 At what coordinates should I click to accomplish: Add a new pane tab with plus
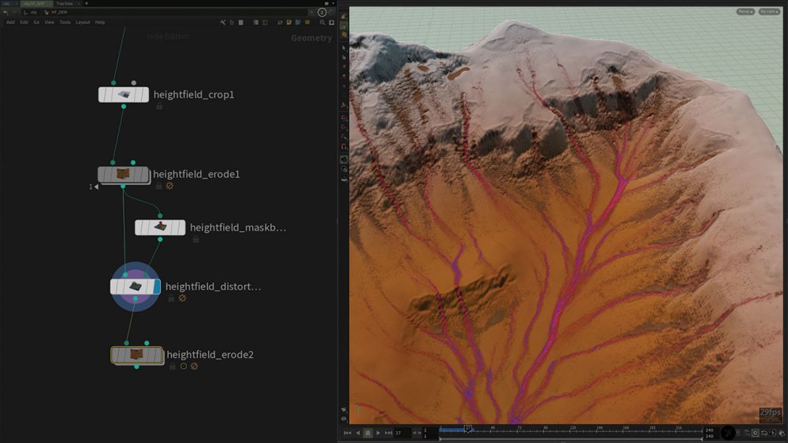(x=87, y=3)
